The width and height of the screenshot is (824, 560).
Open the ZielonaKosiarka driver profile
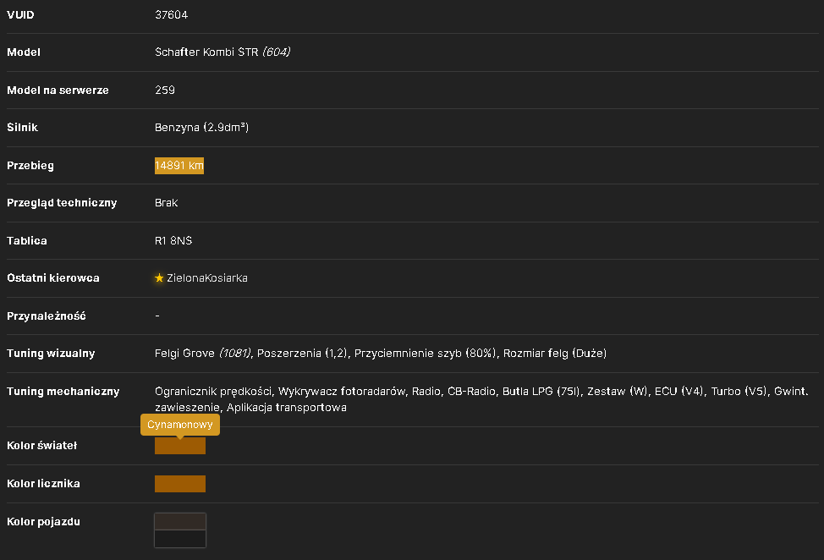click(207, 278)
